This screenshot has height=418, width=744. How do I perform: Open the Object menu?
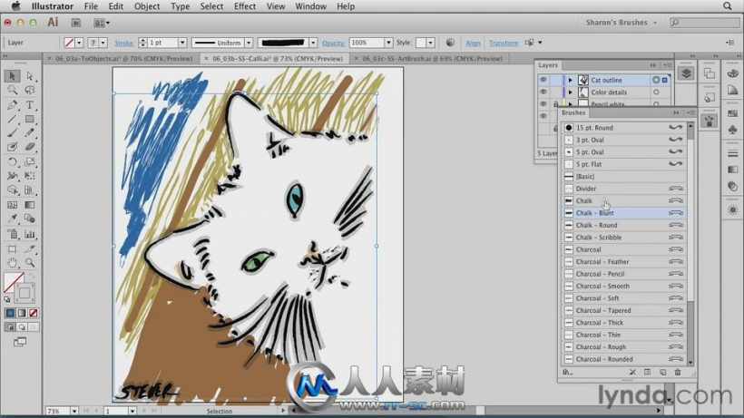pos(147,6)
